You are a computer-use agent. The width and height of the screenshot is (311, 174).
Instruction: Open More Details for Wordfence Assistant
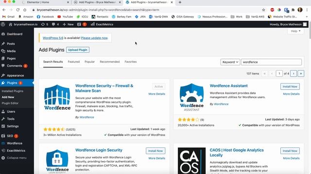click(291, 94)
